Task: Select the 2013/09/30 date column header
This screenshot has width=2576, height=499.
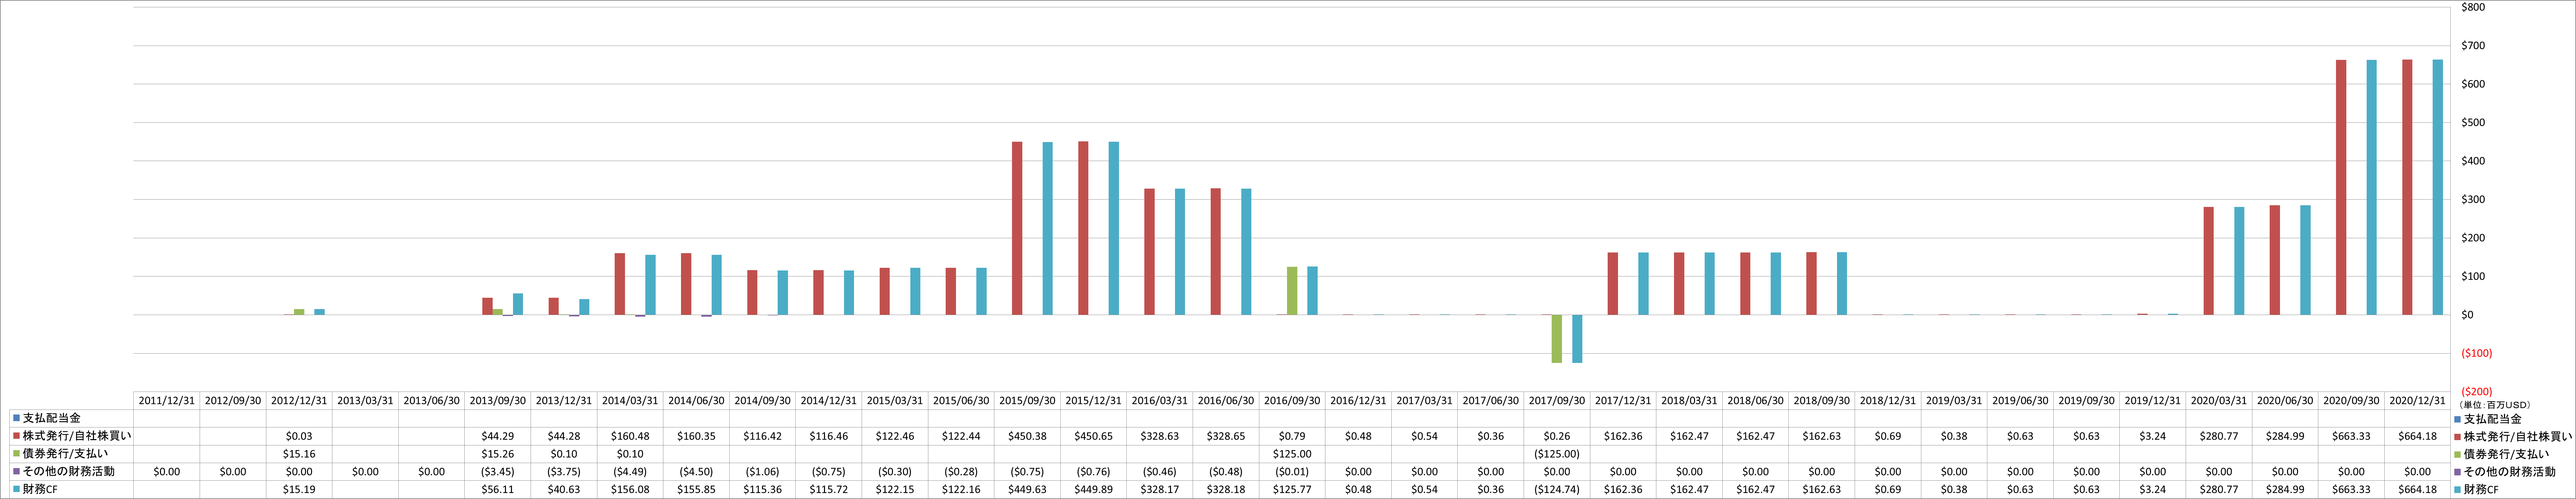Action: click(x=498, y=400)
